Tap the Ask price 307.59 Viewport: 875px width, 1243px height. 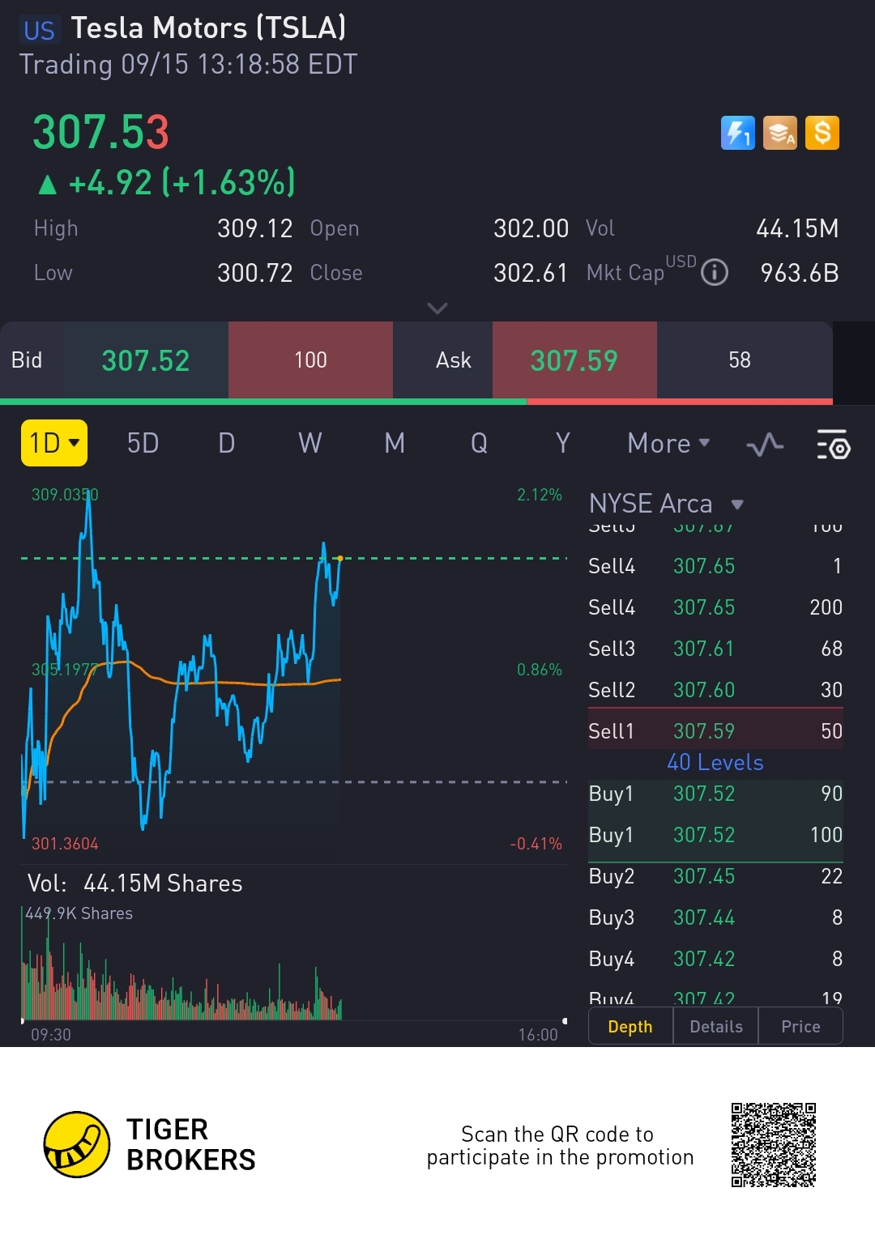(x=574, y=360)
